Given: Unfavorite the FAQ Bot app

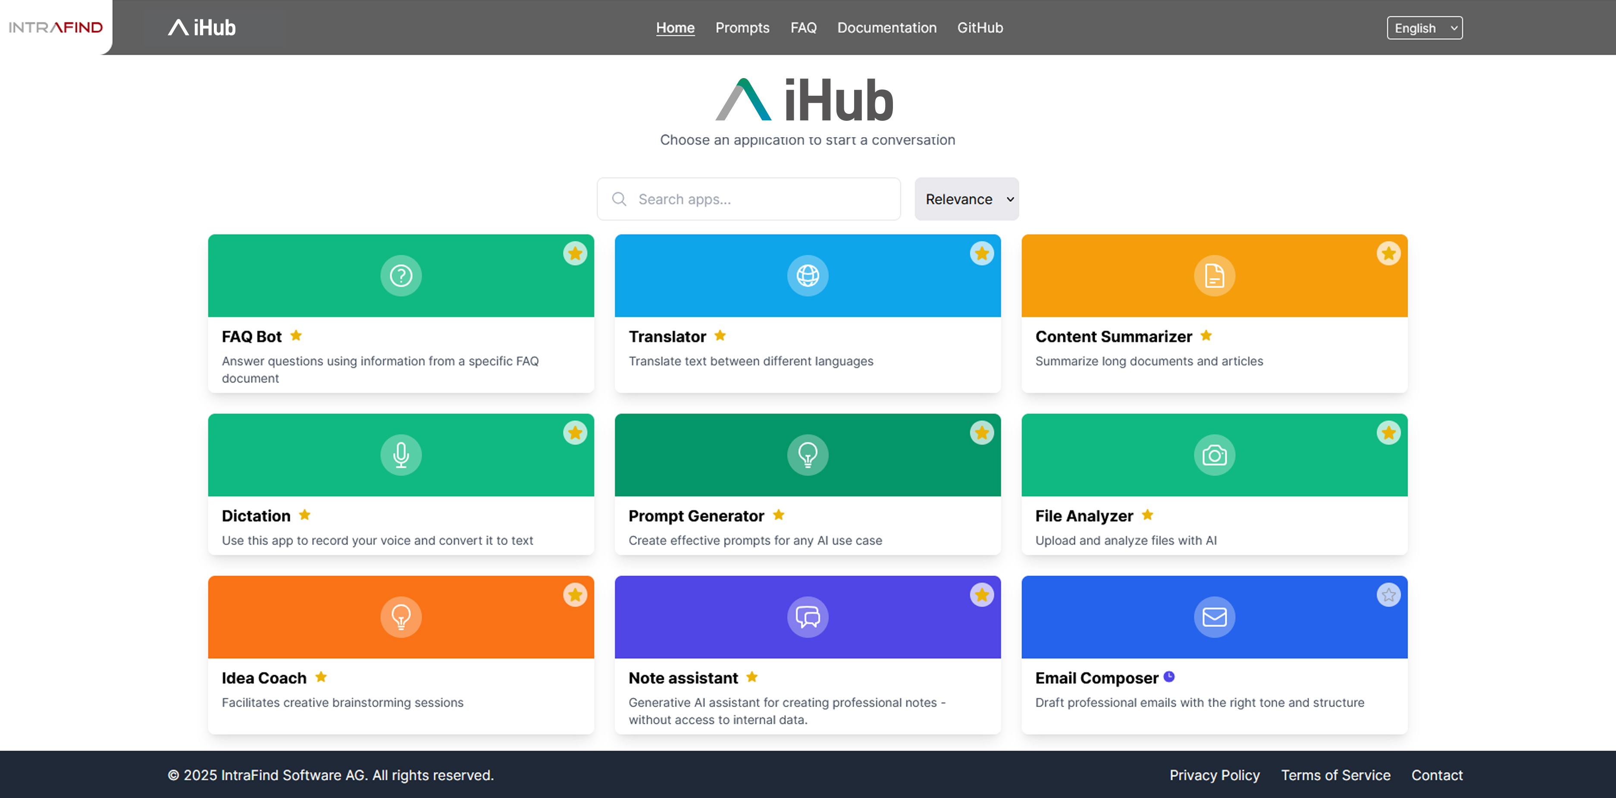Looking at the screenshot, I should pyautogui.click(x=575, y=254).
